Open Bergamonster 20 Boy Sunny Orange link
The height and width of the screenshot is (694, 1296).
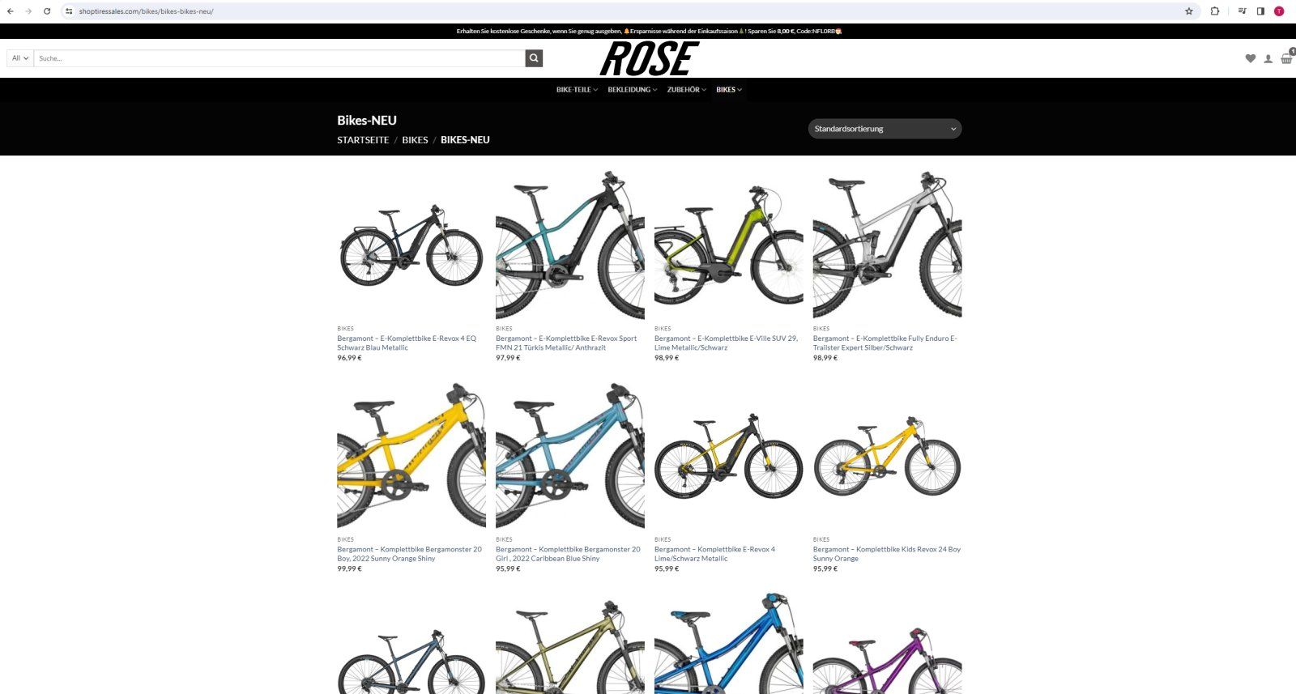pyautogui.click(x=409, y=554)
